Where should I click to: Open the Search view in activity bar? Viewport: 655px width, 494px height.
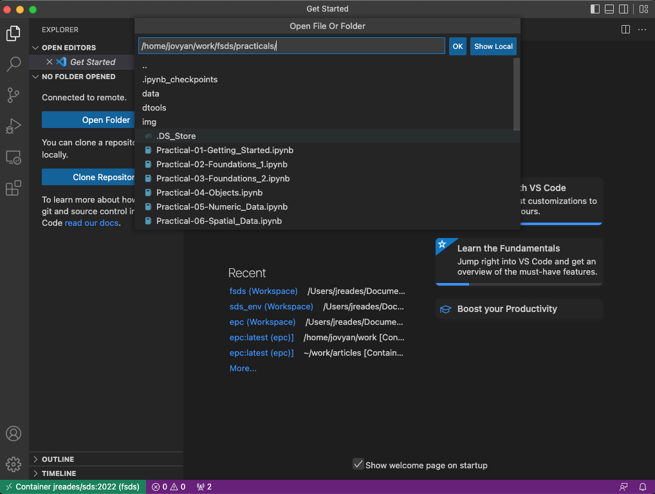14,64
